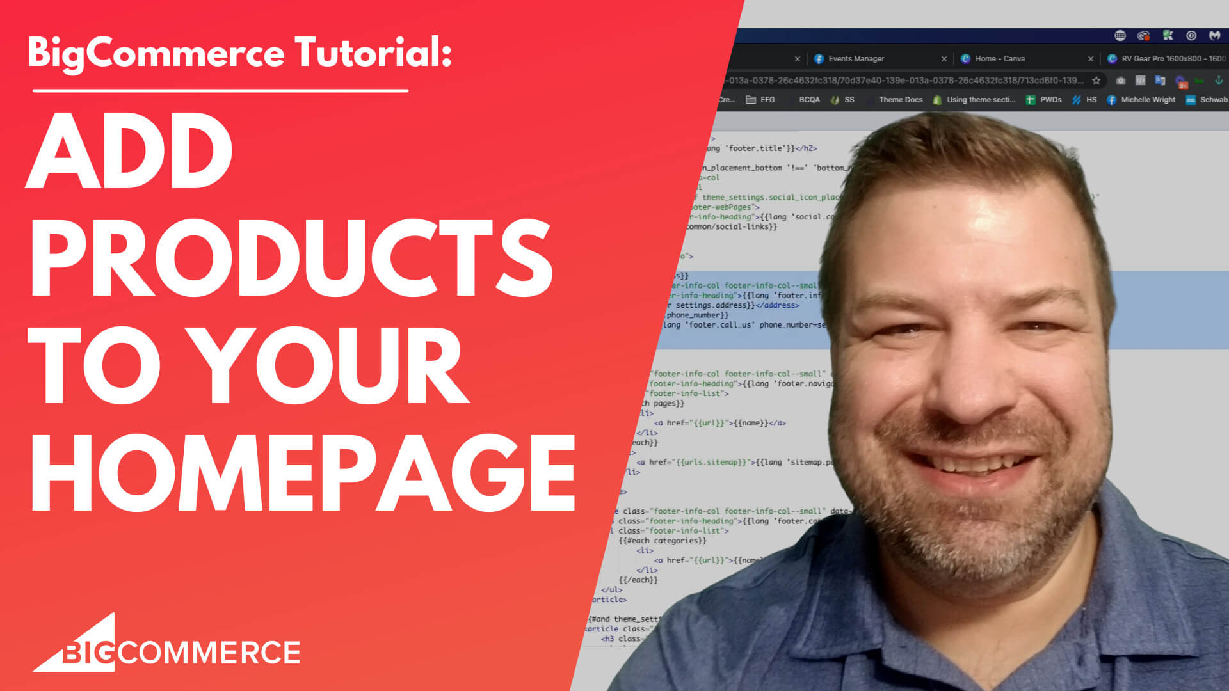This screenshot has height=691, width=1229.
Task: Click the bookmark star icon in address bar
Action: click(x=1095, y=82)
